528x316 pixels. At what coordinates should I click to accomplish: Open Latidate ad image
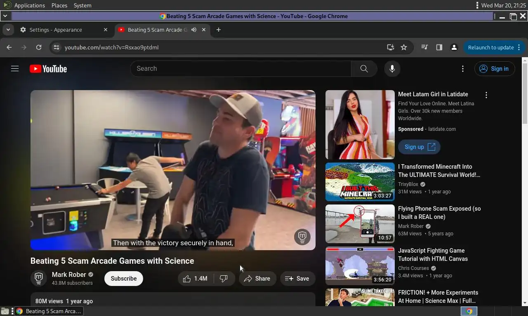[x=360, y=125]
